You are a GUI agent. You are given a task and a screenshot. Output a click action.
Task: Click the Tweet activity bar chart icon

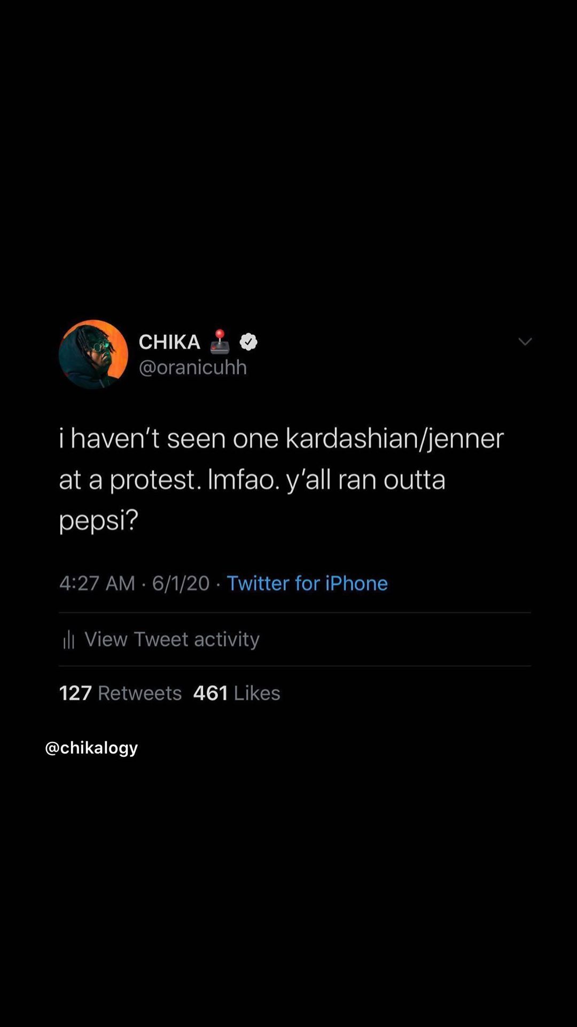(69, 639)
